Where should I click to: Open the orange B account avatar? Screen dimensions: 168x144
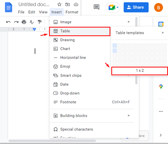click(158, 8)
